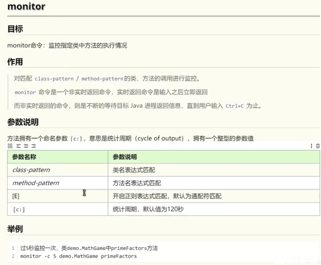Click code line 1 about primeFactors
Viewport: 321px width, 265px height.
(89, 248)
